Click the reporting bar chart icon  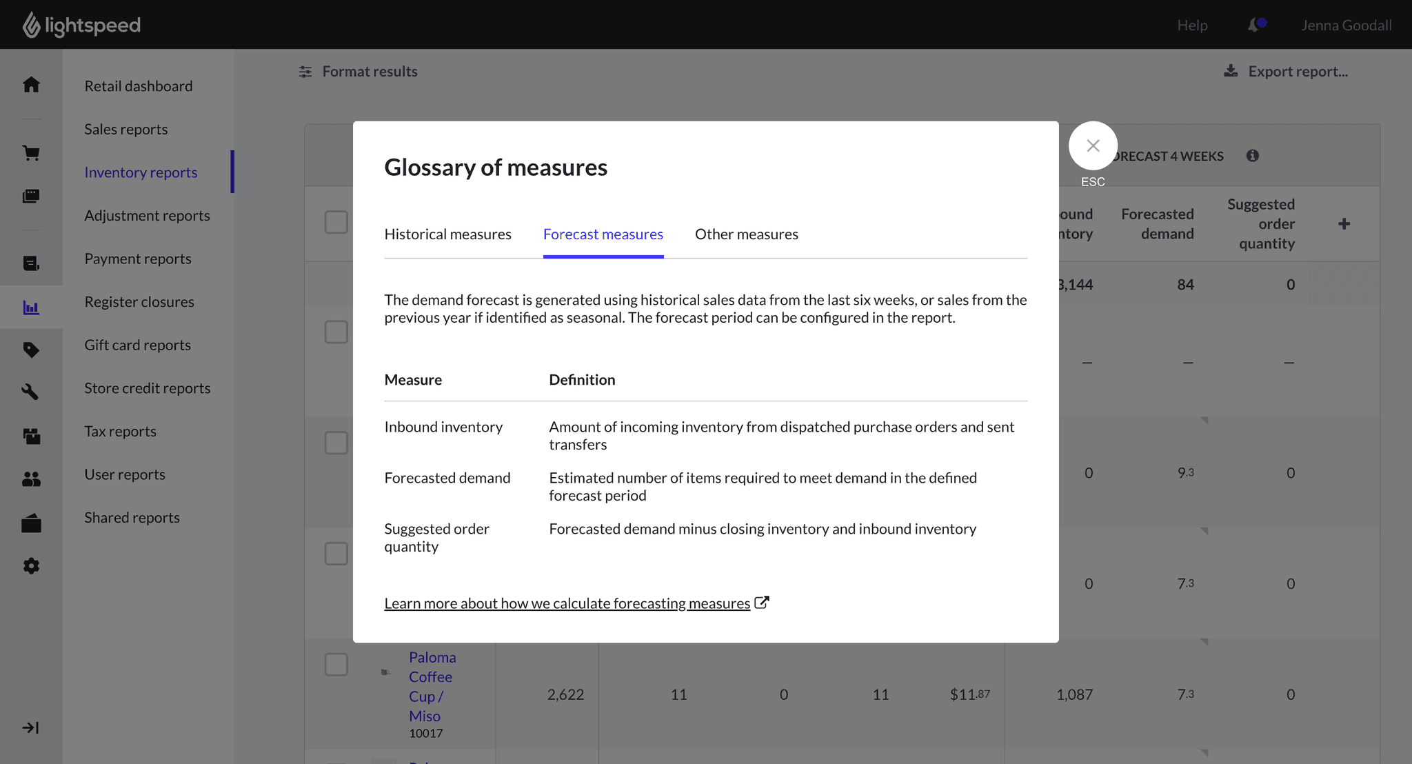click(x=31, y=308)
